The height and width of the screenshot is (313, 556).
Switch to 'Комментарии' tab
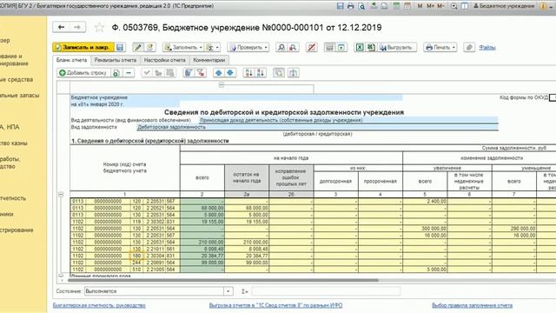point(208,60)
